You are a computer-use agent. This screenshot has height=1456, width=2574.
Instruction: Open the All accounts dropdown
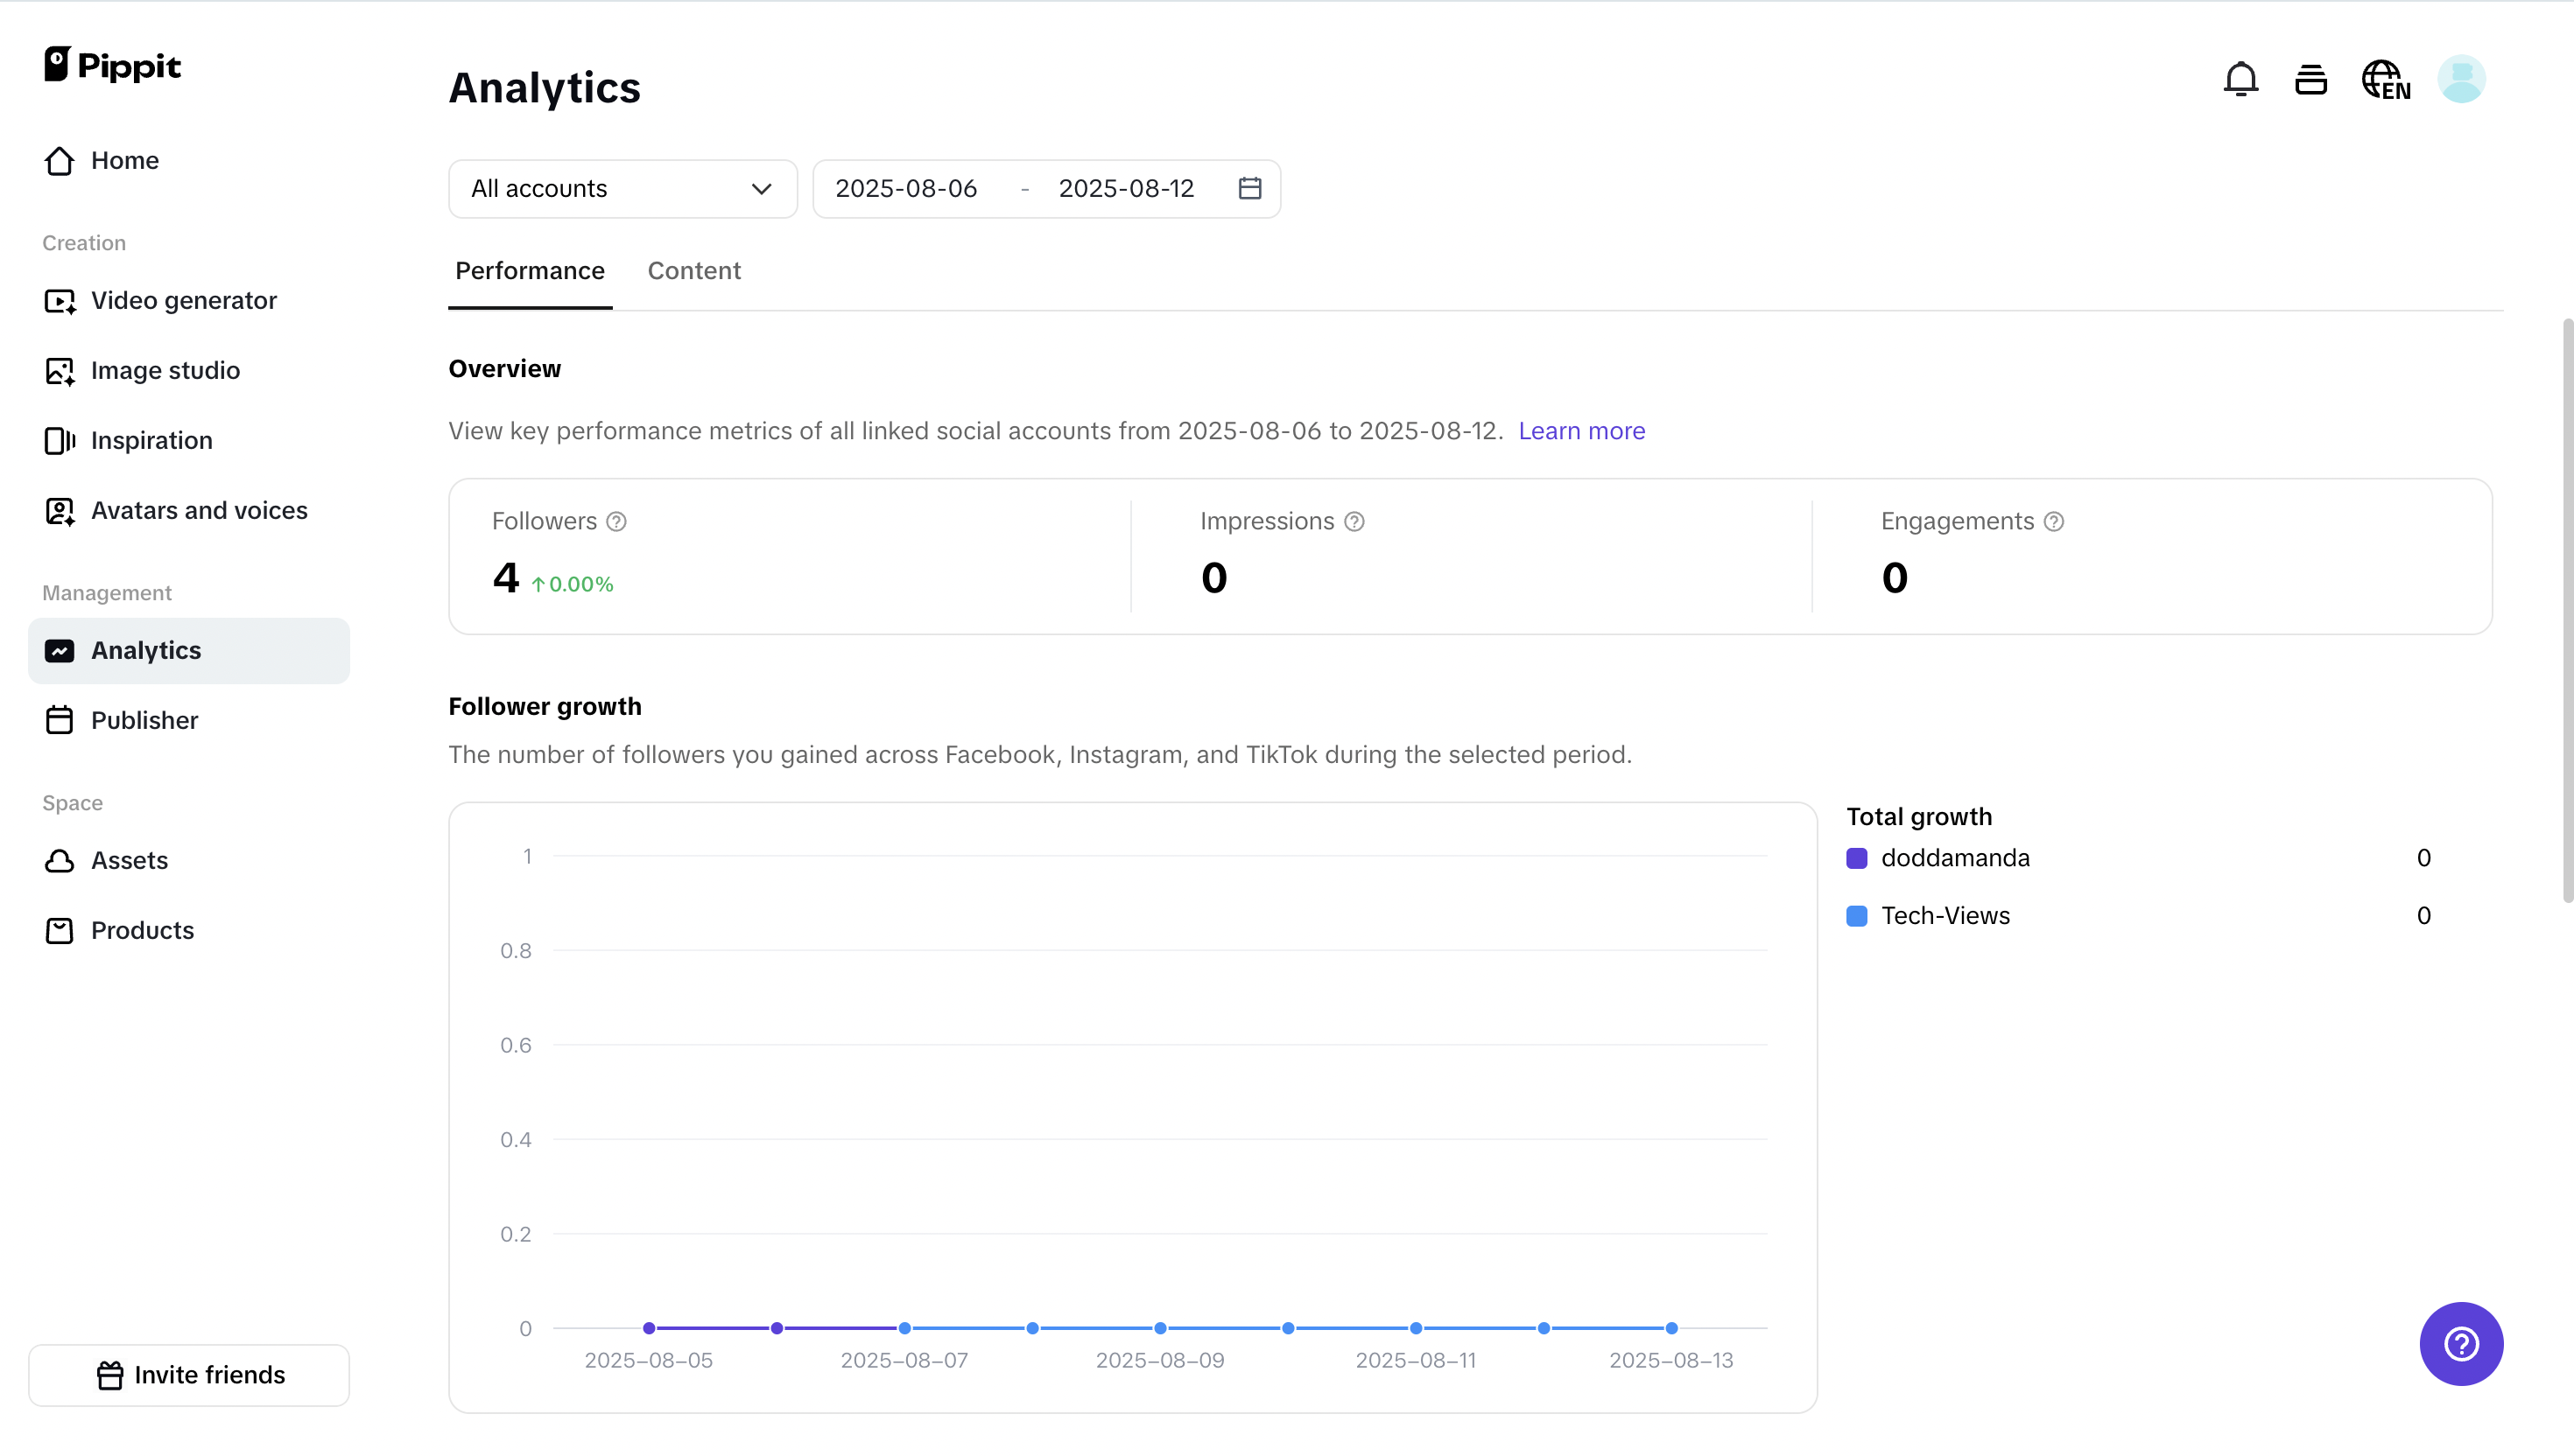(622, 188)
